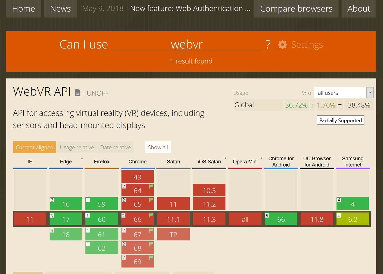Switch to Date relative view
Image resolution: width=383 pixels, height=274 pixels.
tap(116, 147)
